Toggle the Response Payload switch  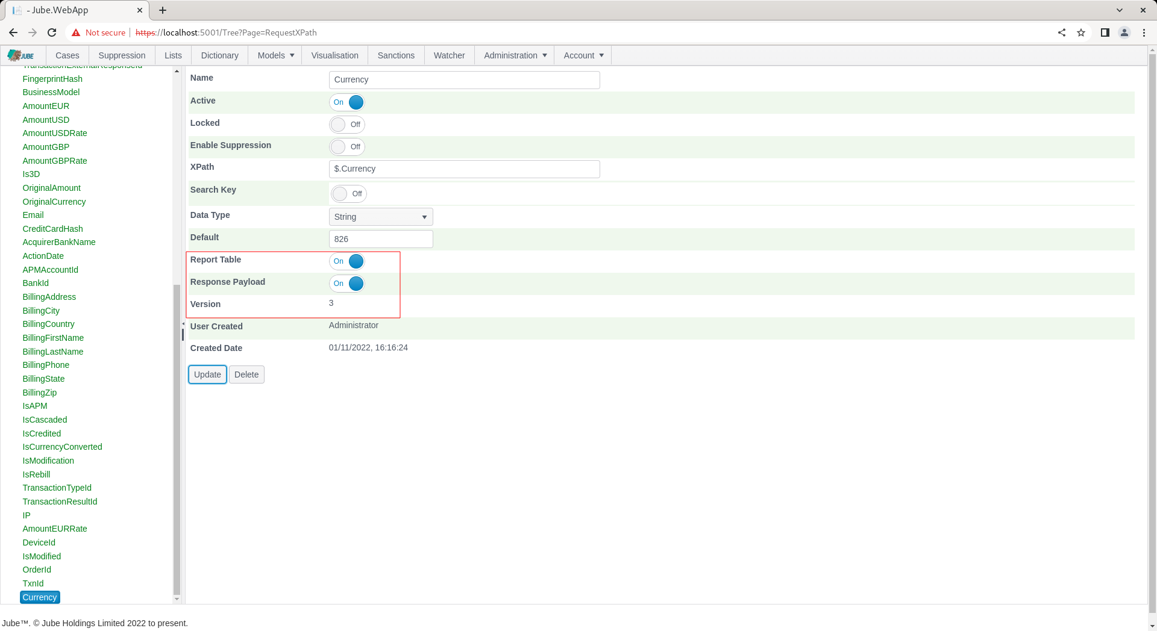click(347, 284)
